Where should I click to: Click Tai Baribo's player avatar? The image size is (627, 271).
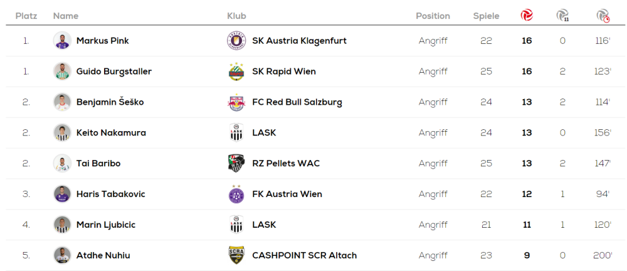tap(61, 164)
